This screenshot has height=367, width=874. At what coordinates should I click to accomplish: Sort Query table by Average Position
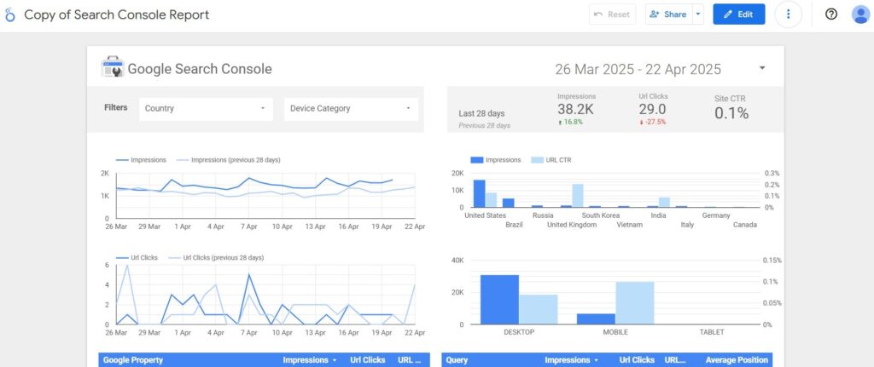click(737, 360)
